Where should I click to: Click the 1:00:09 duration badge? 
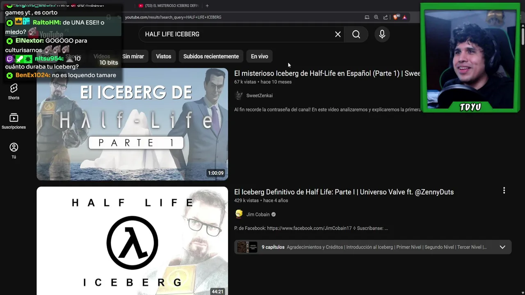click(216, 173)
